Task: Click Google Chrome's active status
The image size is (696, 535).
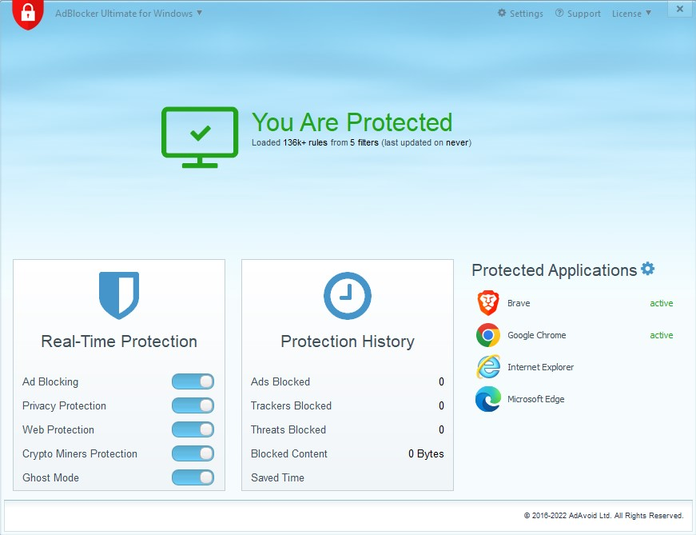Action: (662, 335)
